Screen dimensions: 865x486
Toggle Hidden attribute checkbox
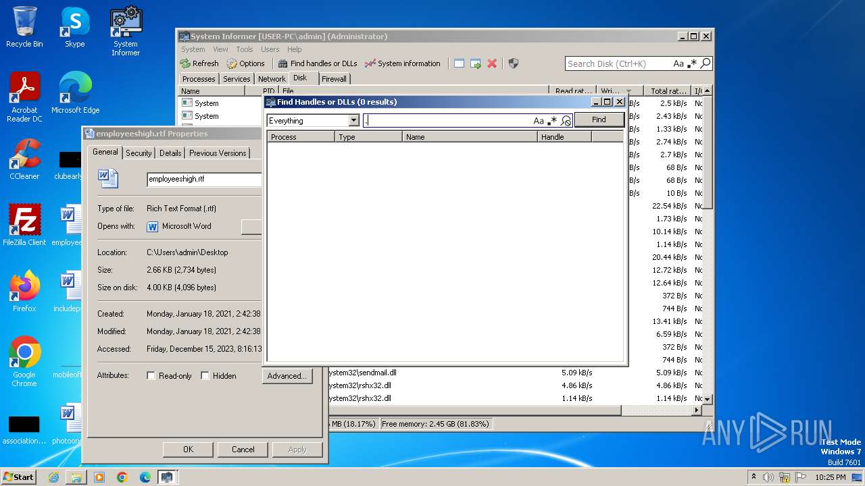[205, 376]
